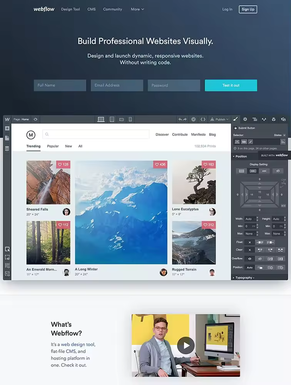Switch to tablet device view
The width and height of the screenshot is (291, 385).
pos(112,119)
